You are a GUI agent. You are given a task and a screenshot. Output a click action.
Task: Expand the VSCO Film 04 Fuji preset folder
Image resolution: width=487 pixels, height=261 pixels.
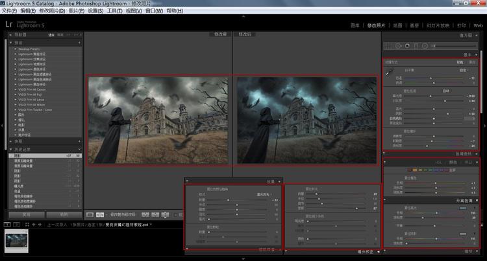tap(30, 95)
